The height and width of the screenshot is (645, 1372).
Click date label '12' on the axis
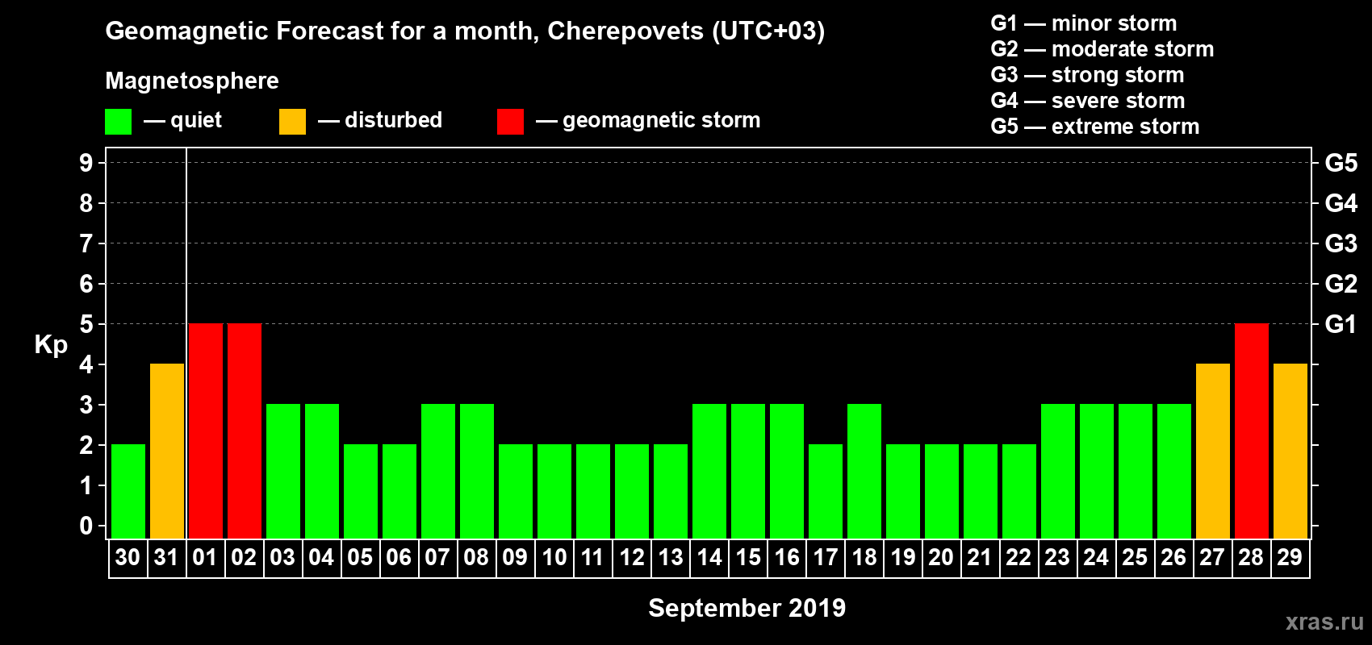632,557
